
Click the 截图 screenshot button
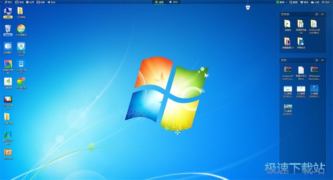coord(293,2)
